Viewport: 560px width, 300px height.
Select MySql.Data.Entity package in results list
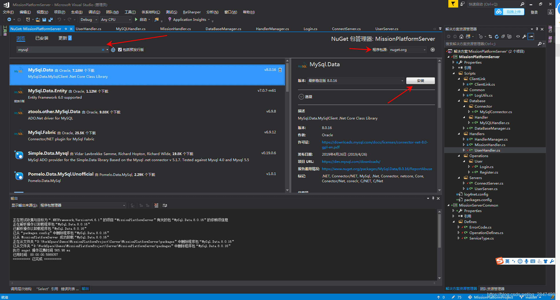(x=147, y=96)
